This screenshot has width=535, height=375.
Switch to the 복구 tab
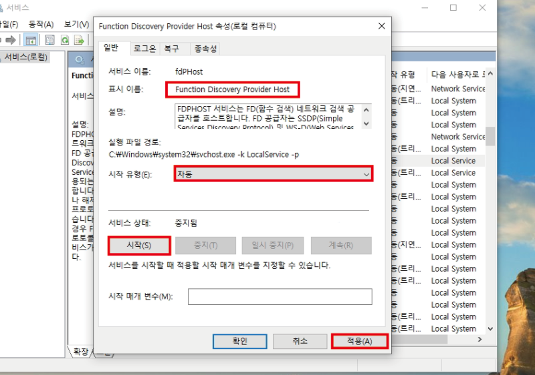click(172, 49)
